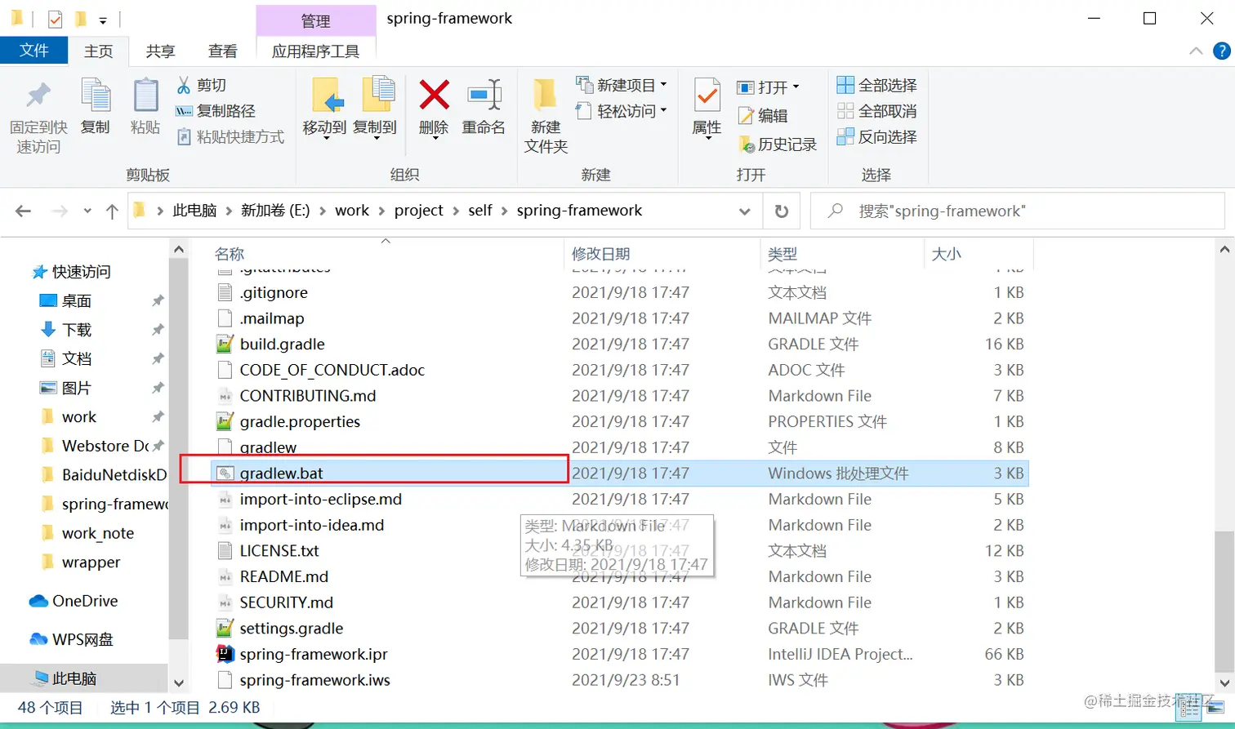1235x729 pixels.
Task: Click the blue Help question mark icon
Action: (1222, 51)
